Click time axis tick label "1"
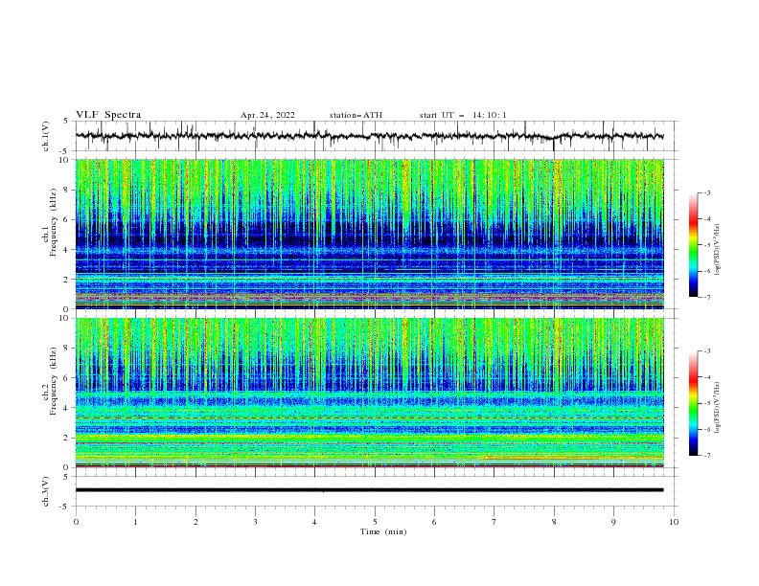 pos(135,522)
